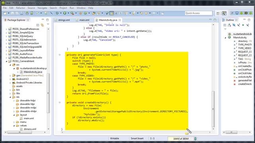Toggle Block Selection mode button
This screenshot has height=143, width=255.
[x=116, y=13]
